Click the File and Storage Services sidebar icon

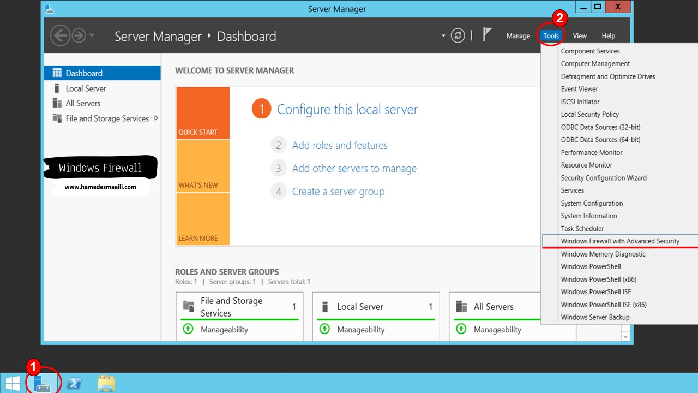(57, 118)
